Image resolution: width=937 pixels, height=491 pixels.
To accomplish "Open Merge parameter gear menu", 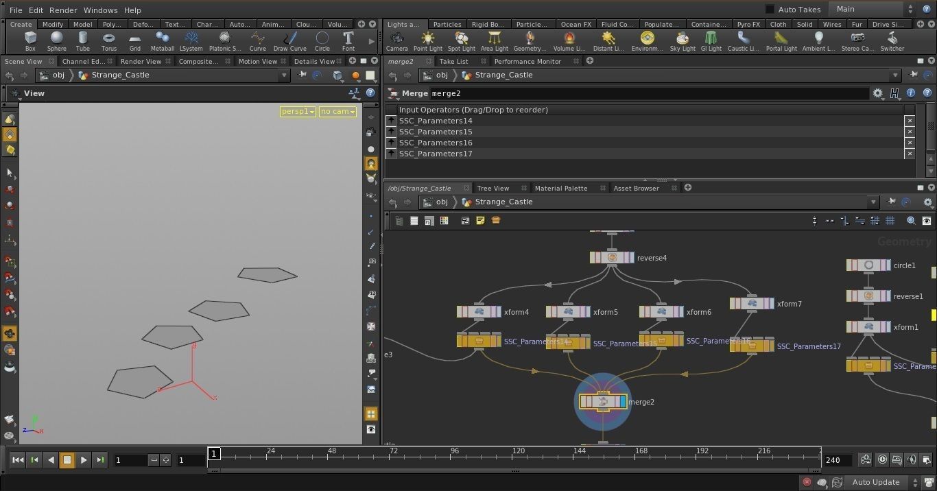I will pyautogui.click(x=878, y=93).
